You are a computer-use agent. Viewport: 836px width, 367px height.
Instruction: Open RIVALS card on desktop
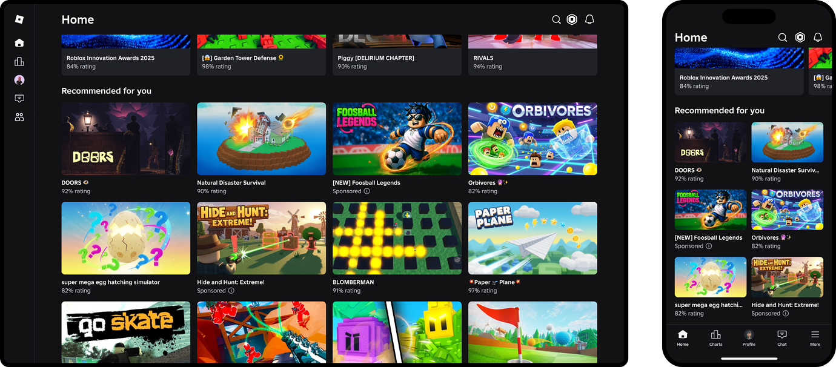(x=532, y=55)
